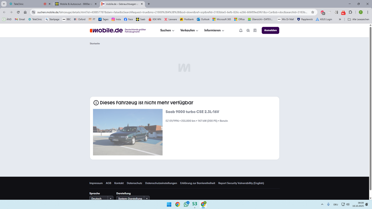372x209 pixels.
Task: Open saved vehicles via the star icon
Action: 248,30
